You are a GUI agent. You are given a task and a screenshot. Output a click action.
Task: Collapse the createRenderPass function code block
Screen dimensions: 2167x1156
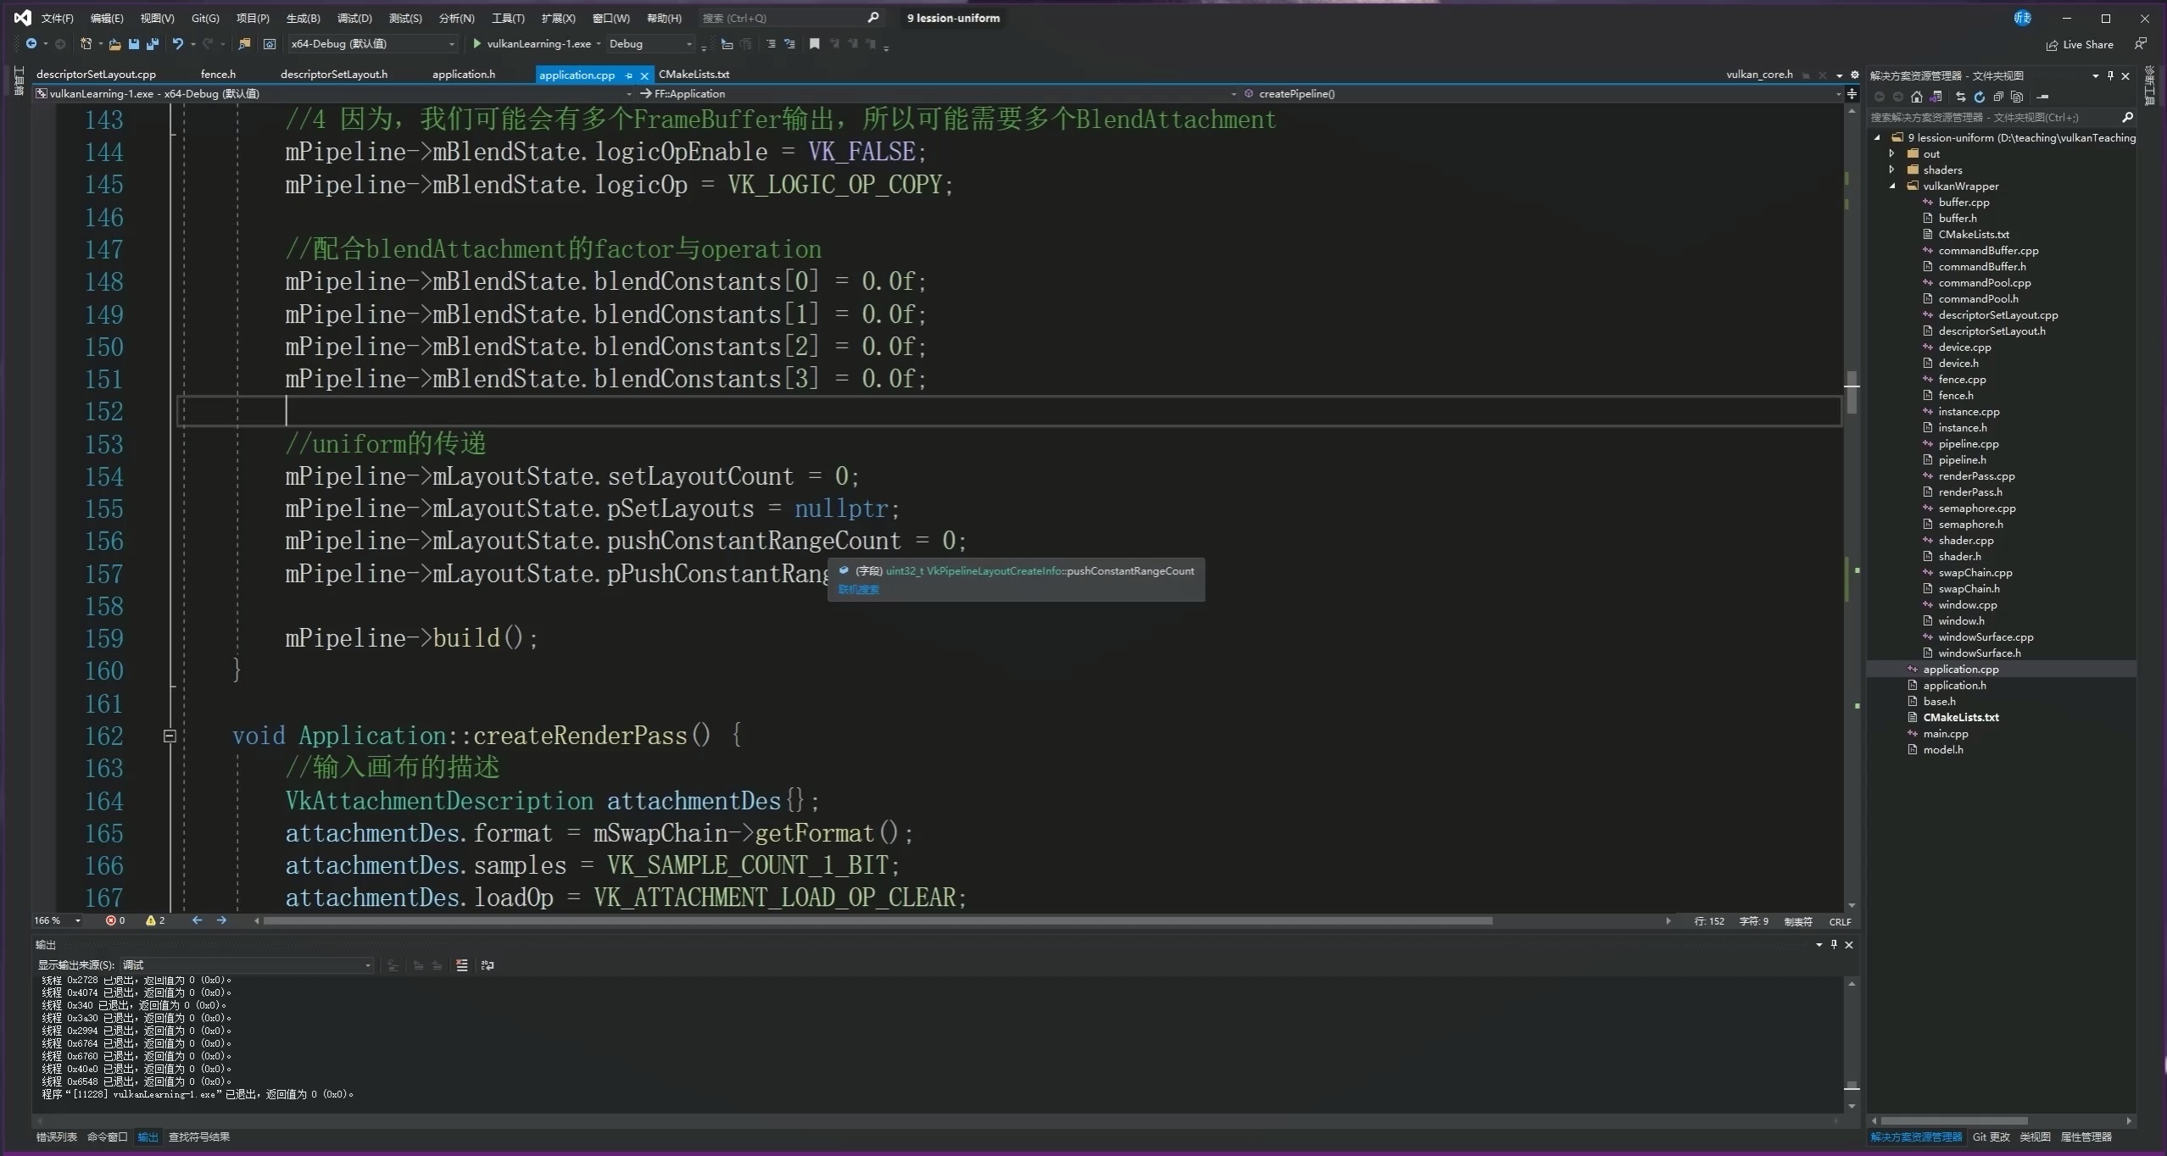pos(170,736)
